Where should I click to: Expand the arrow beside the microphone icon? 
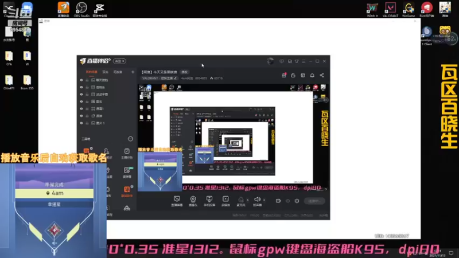[x=248, y=200]
